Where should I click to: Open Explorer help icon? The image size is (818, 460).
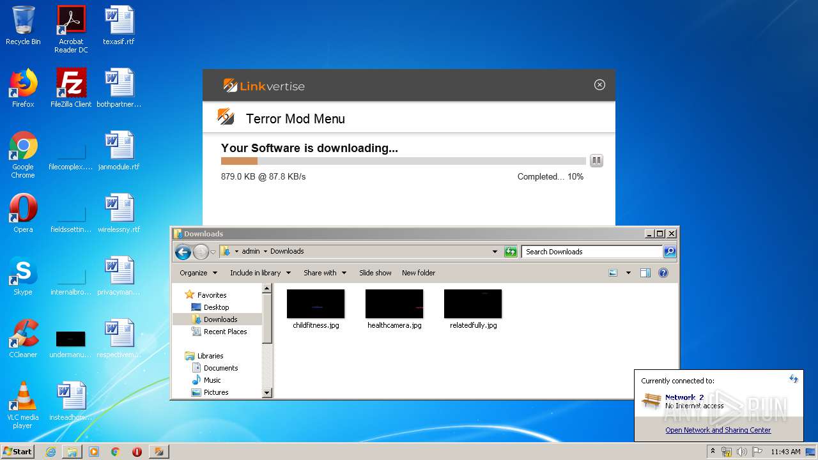(x=663, y=273)
